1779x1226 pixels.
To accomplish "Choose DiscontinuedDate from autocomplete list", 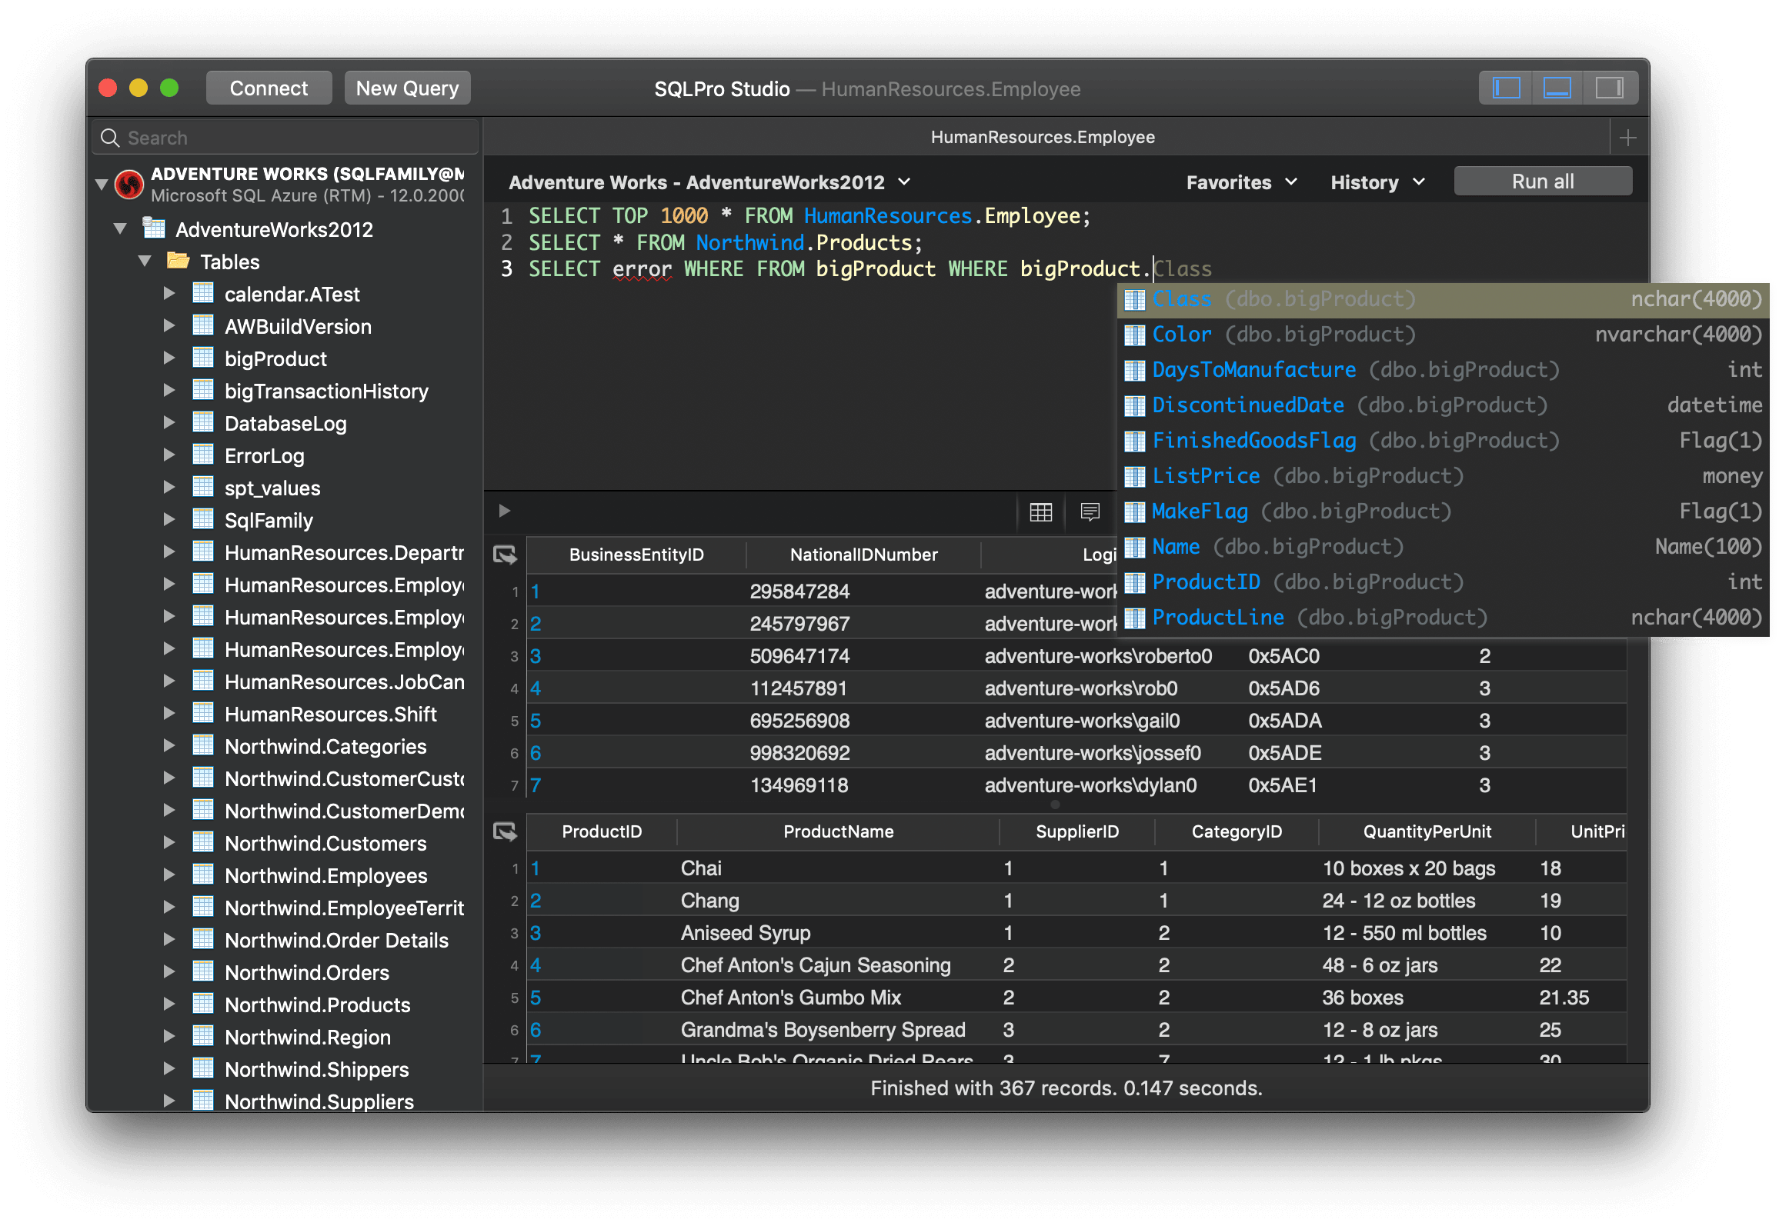I will (1443, 405).
